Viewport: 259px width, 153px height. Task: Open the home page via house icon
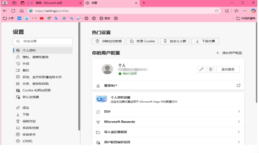tap(21, 11)
